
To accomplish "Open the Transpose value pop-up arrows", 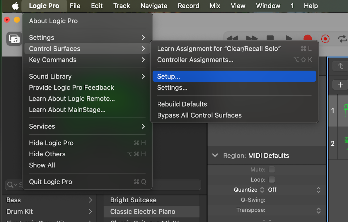I will (318, 210).
